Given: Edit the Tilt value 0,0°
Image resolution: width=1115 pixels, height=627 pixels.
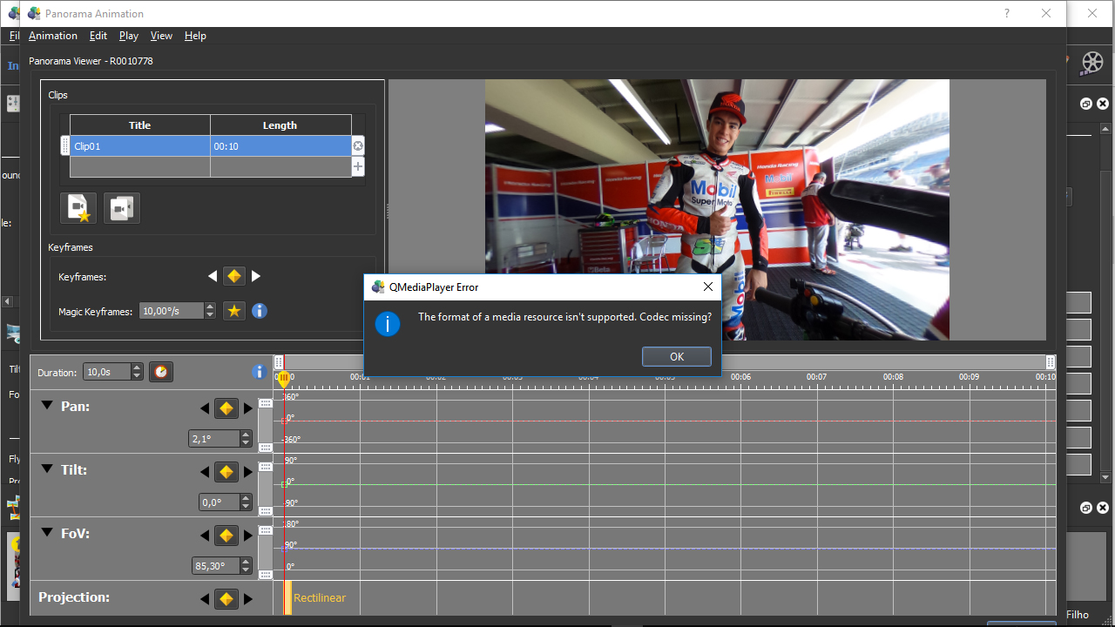Looking at the screenshot, I should (x=219, y=502).
